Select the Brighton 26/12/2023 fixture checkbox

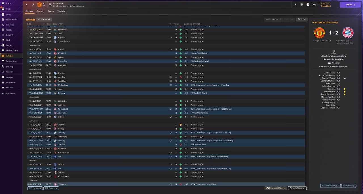28,37
